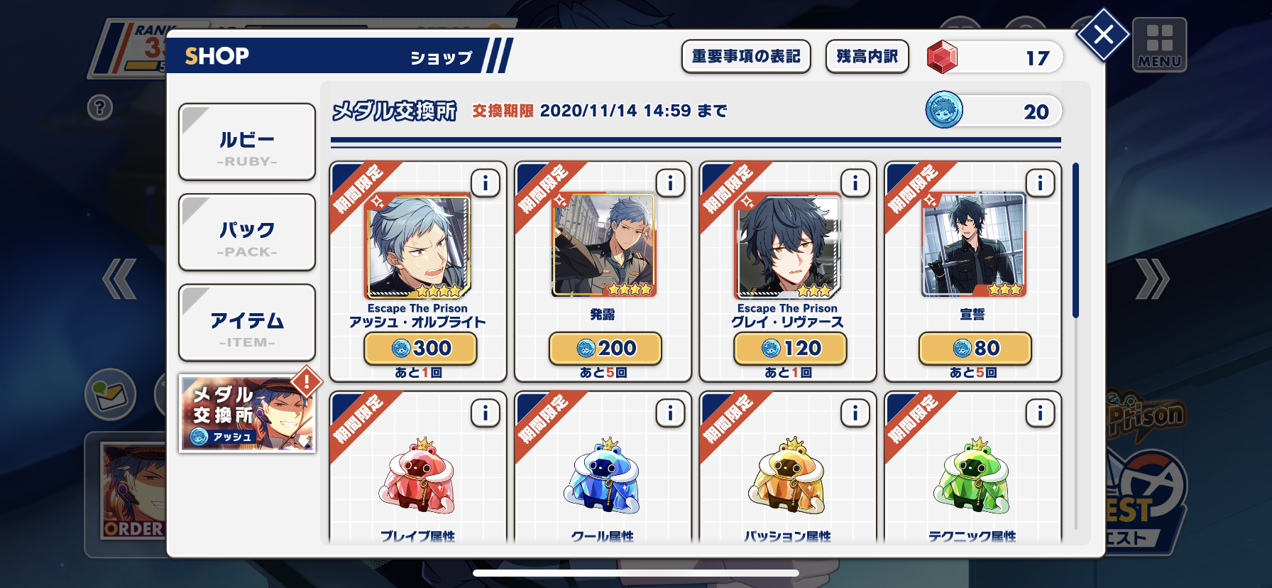Open the help question mark icon

tap(100, 107)
